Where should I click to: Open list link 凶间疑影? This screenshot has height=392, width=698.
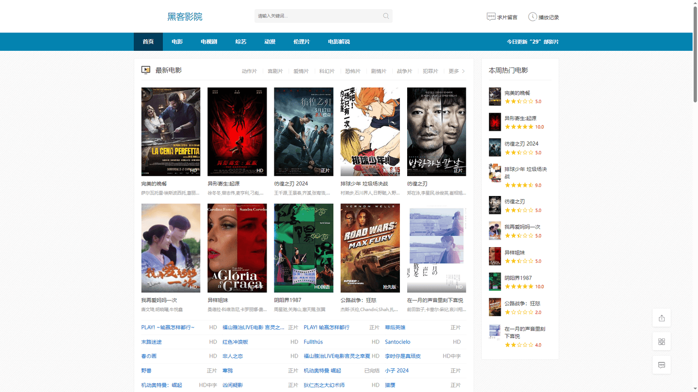(x=233, y=385)
